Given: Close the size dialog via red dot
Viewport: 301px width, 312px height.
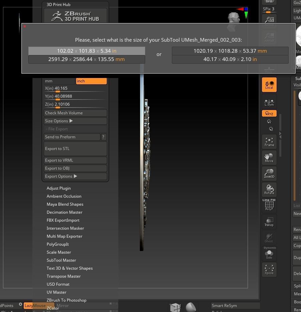Looking at the screenshot, I should (25, 26).
